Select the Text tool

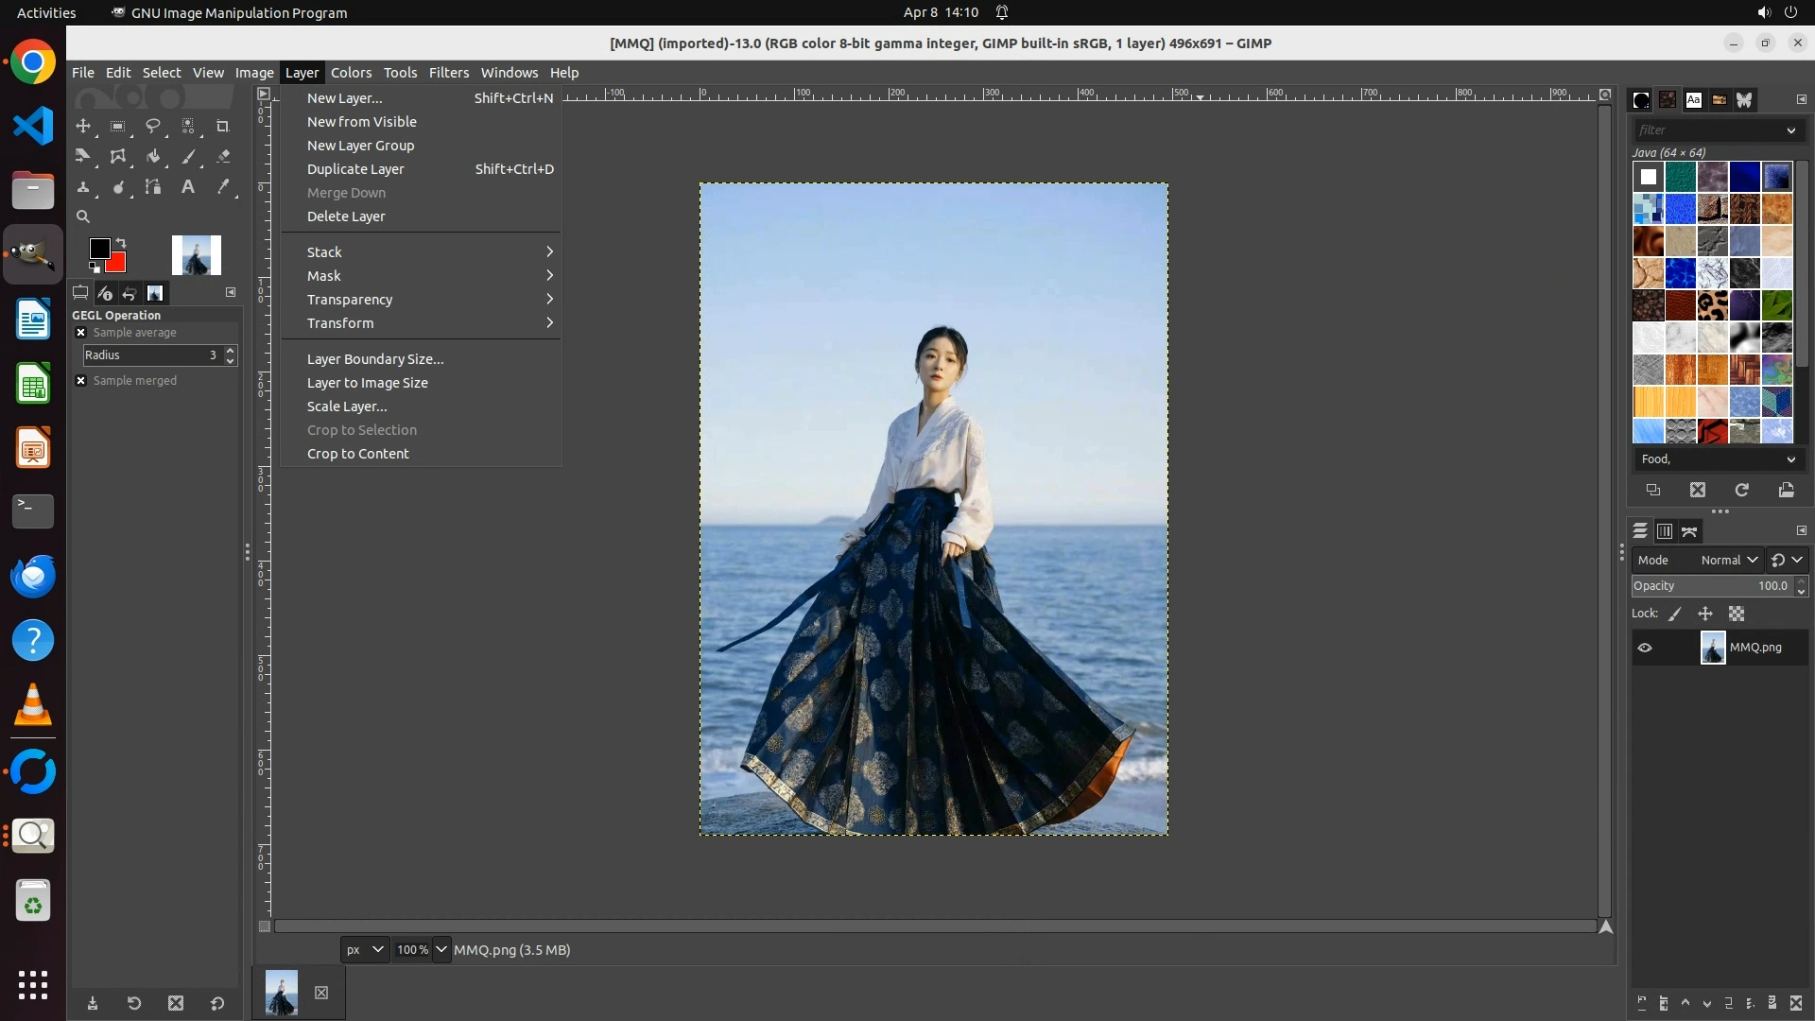click(x=187, y=187)
